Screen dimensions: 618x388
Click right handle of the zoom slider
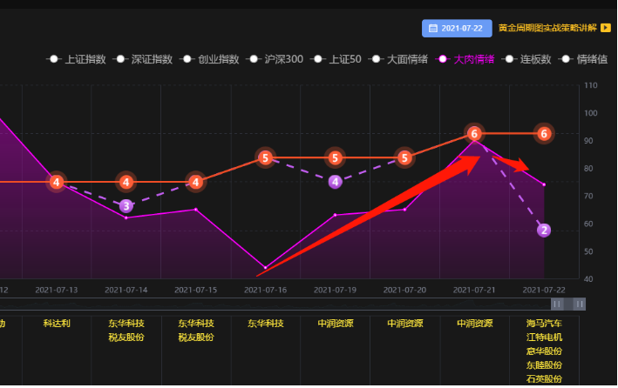(580, 304)
